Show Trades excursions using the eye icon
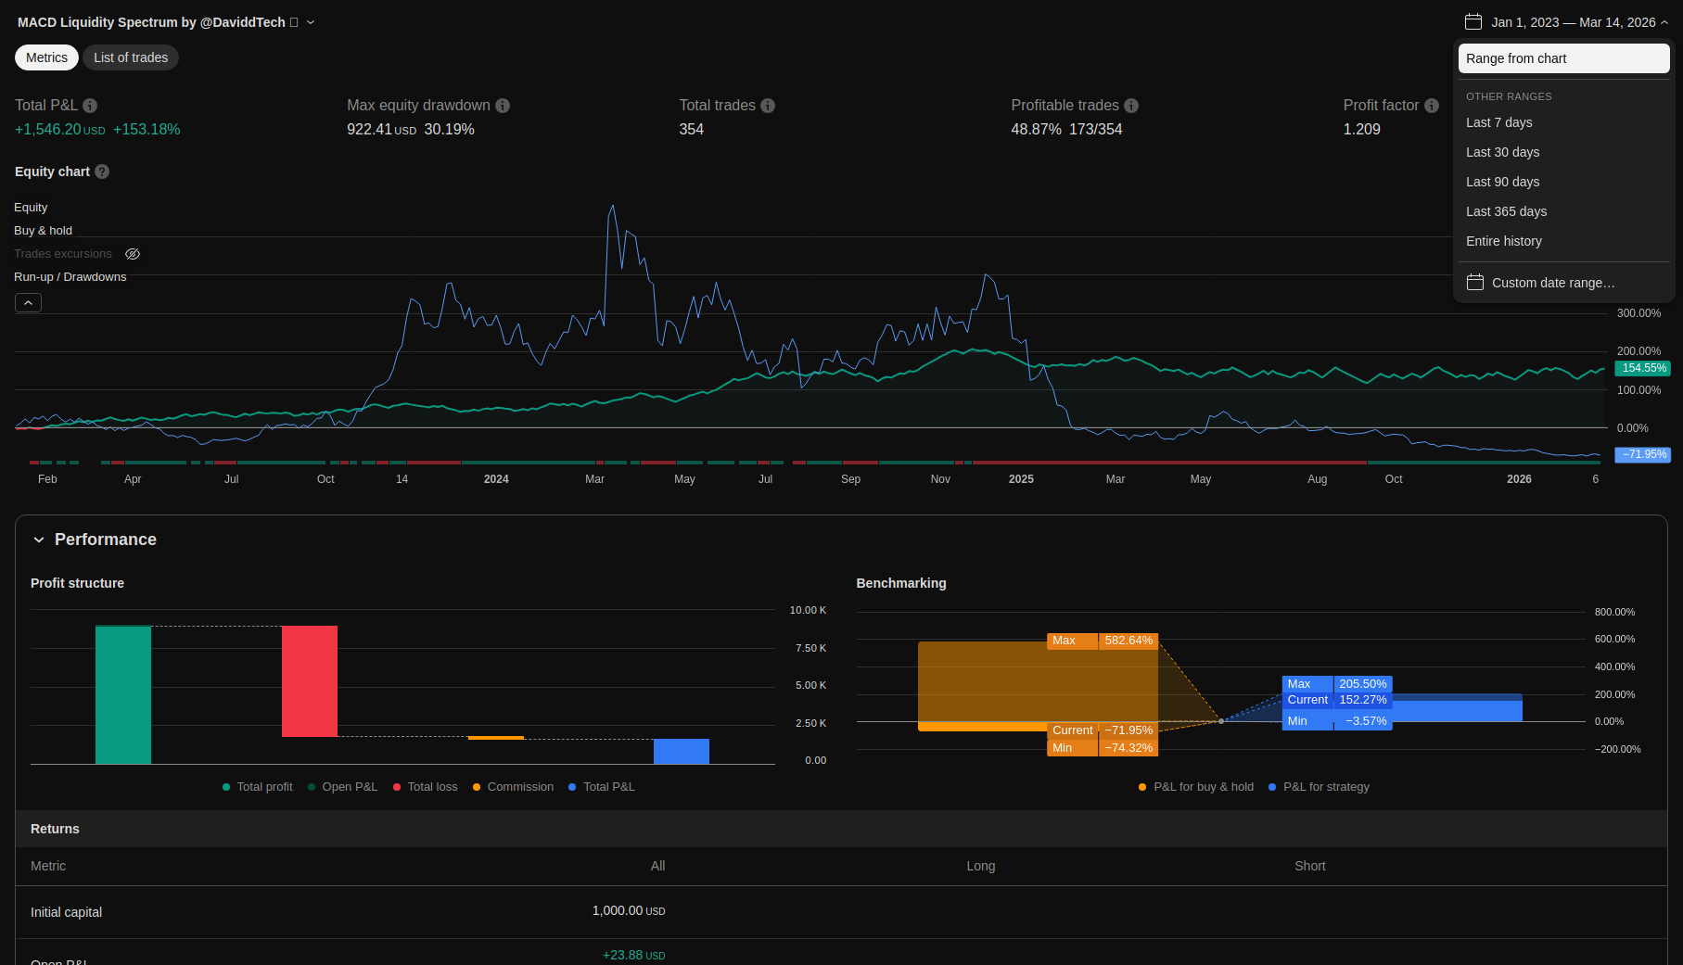The image size is (1683, 965). click(x=133, y=254)
